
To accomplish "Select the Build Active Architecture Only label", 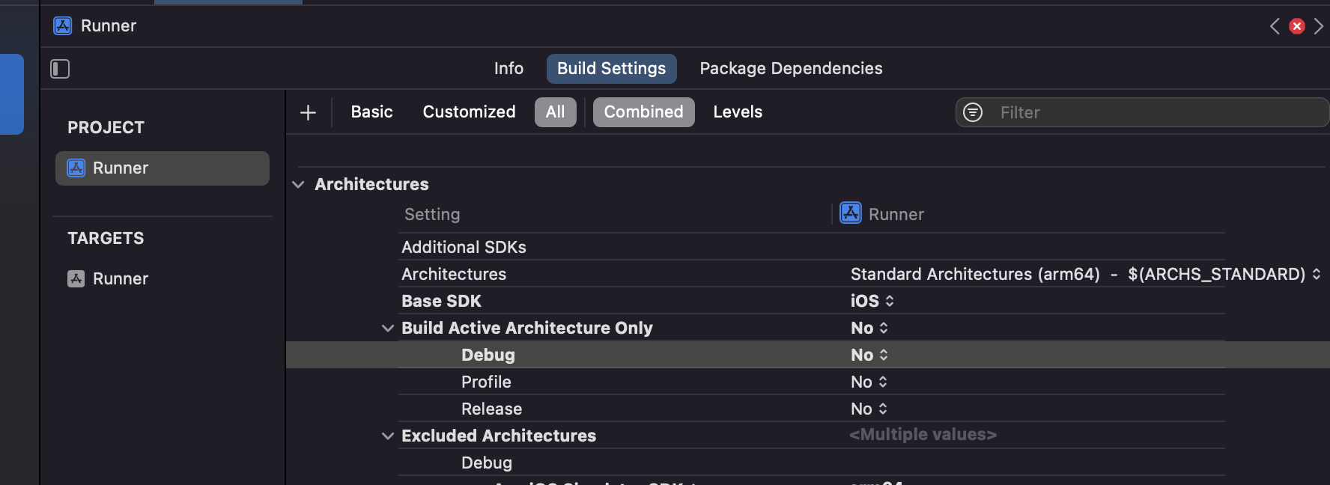I will 527,329.
